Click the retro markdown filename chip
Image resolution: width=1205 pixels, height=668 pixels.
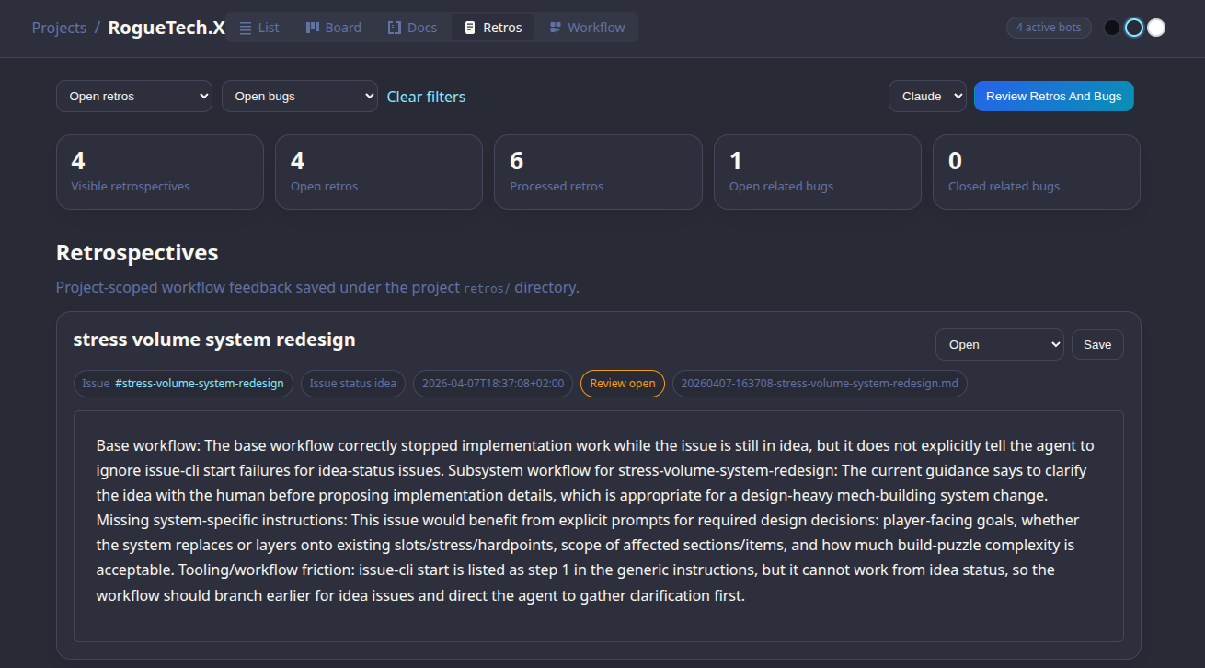point(820,384)
